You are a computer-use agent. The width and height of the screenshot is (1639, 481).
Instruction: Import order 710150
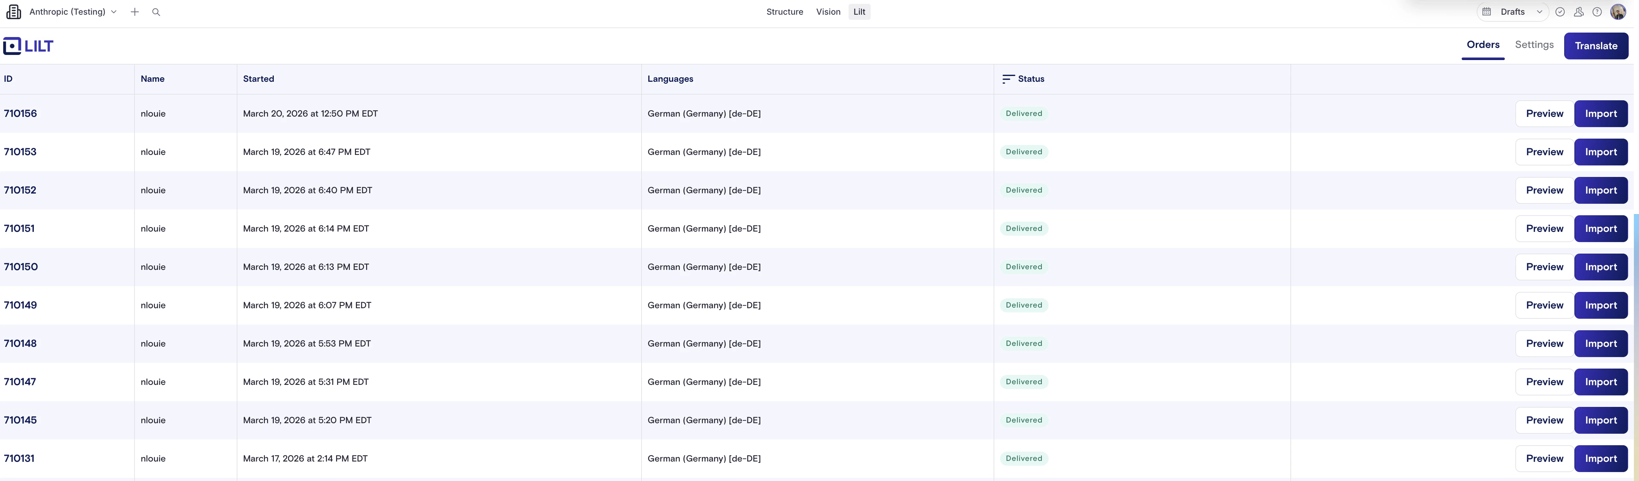1601,267
